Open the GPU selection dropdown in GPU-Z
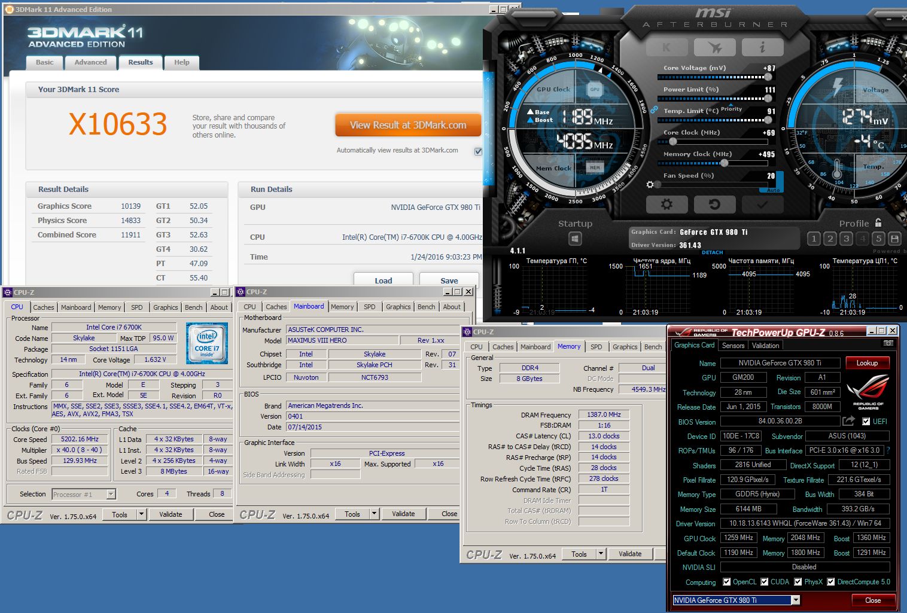 point(796,600)
